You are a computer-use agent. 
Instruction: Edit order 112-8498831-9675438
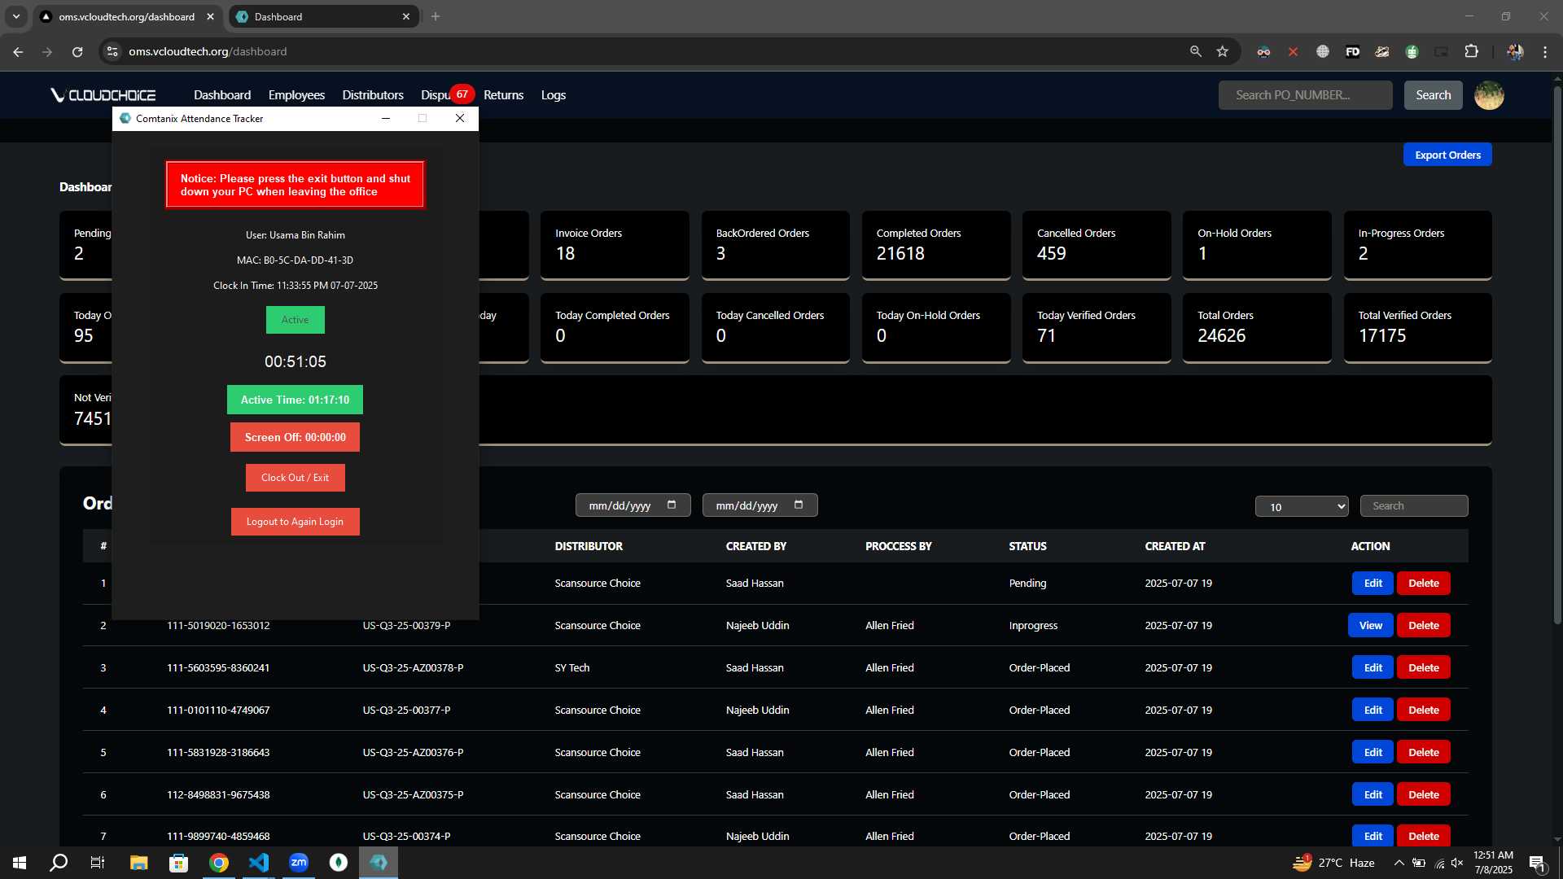pyautogui.click(x=1373, y=795)
